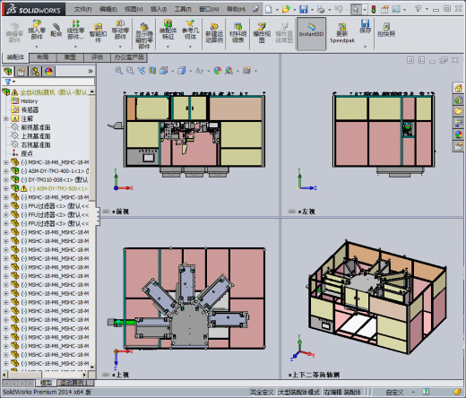Screen dimensions: 466x398
Task: Toggle the pushpin next to the Help menu
Action: point(255,9)
